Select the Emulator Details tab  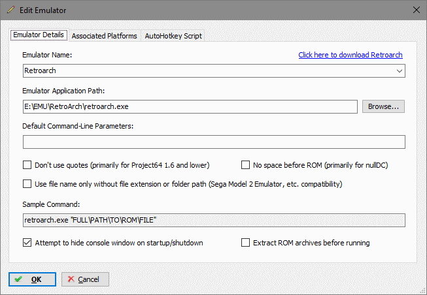[x=38, y=35]
